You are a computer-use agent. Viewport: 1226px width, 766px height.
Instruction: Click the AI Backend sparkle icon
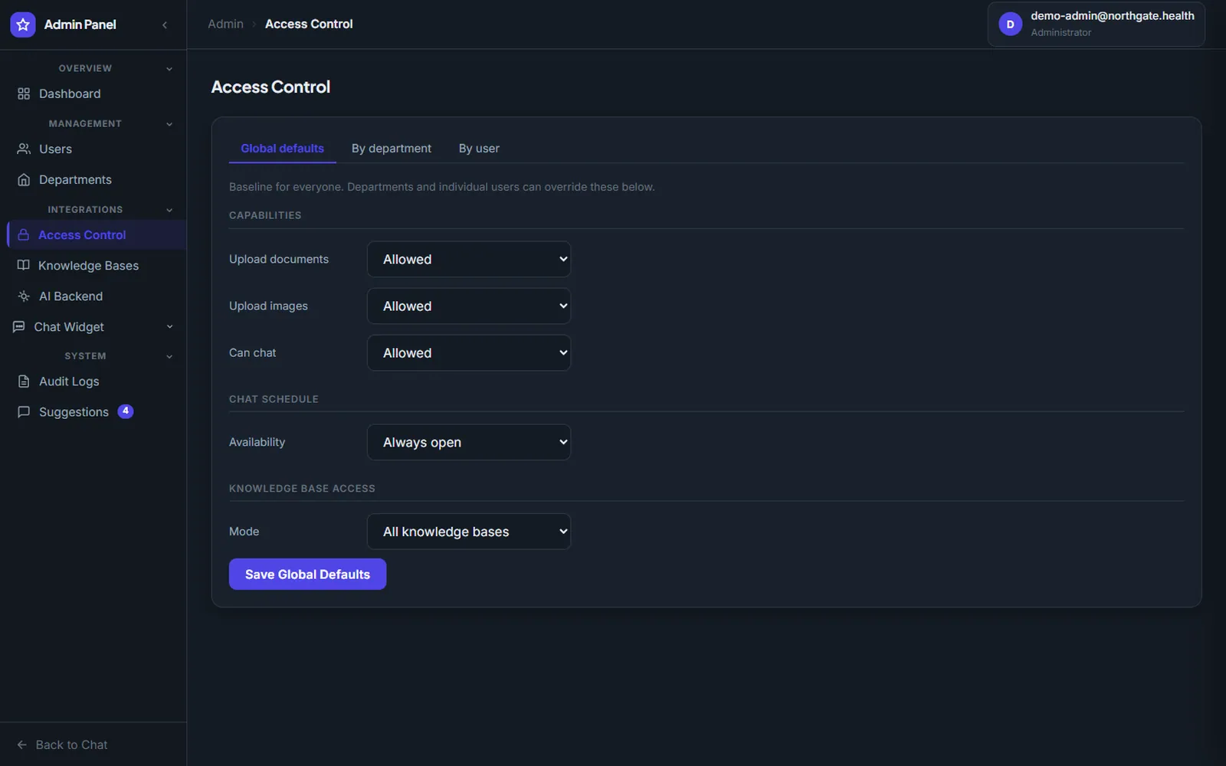click(24, 296)
